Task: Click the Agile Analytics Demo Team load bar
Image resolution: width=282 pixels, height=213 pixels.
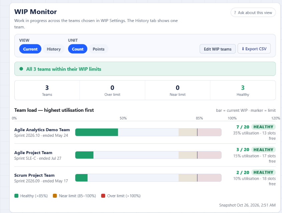Action: [148, 132]
